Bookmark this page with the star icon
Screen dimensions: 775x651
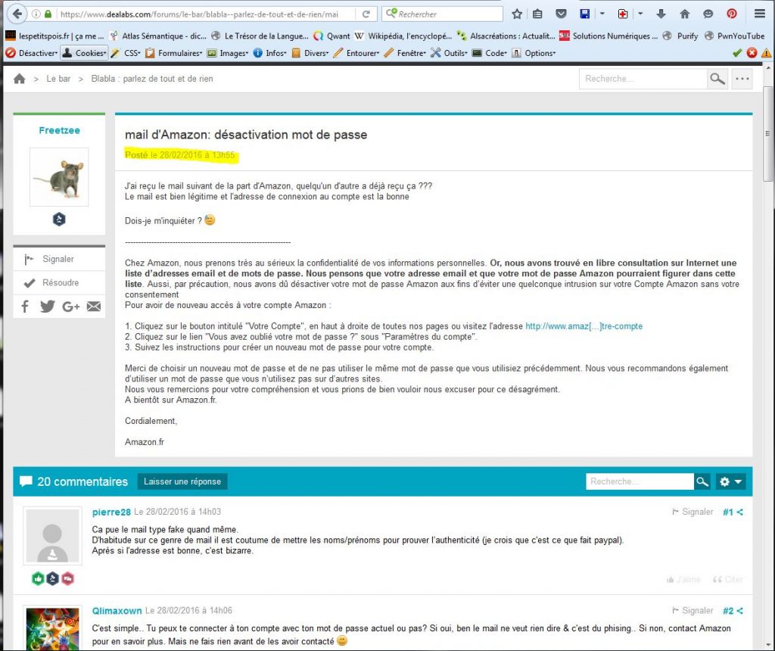(x=517, y=14)
